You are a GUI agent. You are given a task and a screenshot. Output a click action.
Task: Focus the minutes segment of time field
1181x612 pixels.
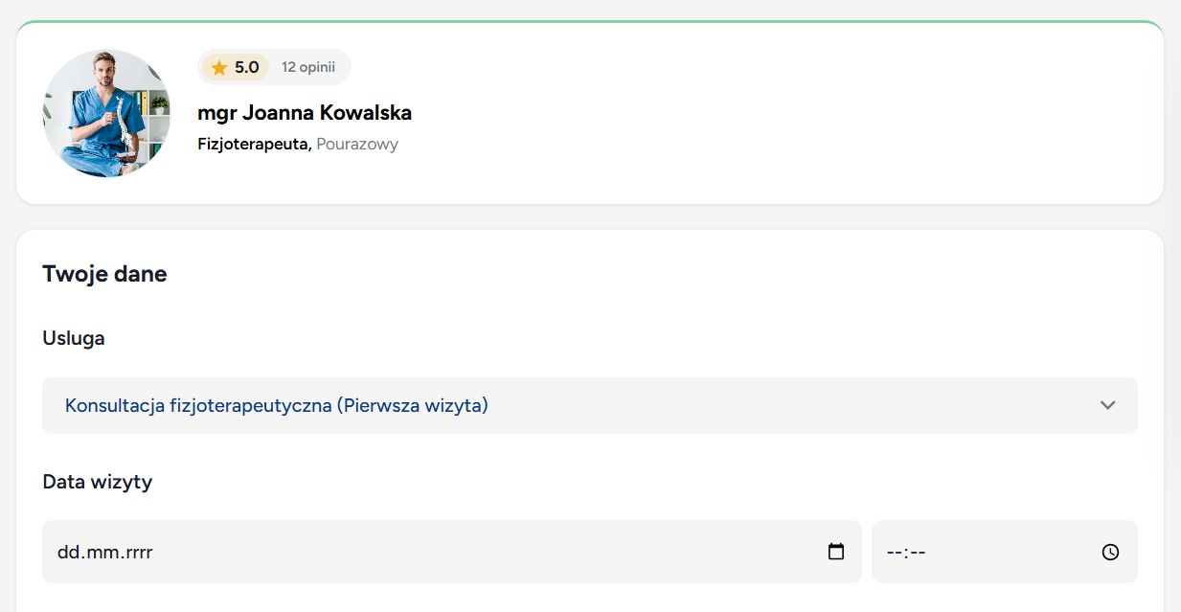[917, 552]
